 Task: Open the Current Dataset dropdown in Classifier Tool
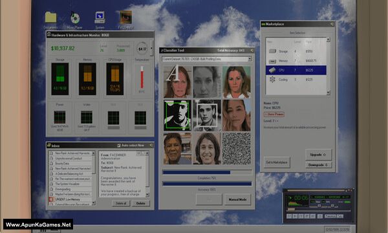click(250, 59)
